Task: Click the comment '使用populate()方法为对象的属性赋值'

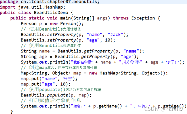Action: click(x=61, y=90)
